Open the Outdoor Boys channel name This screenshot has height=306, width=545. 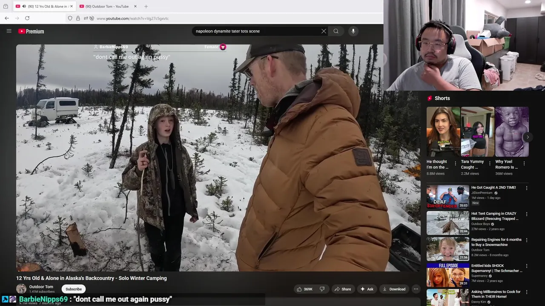pyautogui.click(x=481, y=224)
